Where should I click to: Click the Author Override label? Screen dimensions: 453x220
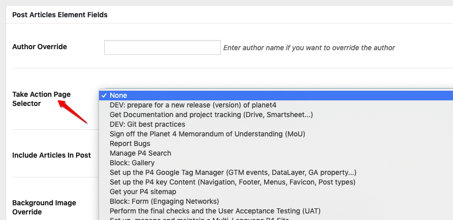40,47
